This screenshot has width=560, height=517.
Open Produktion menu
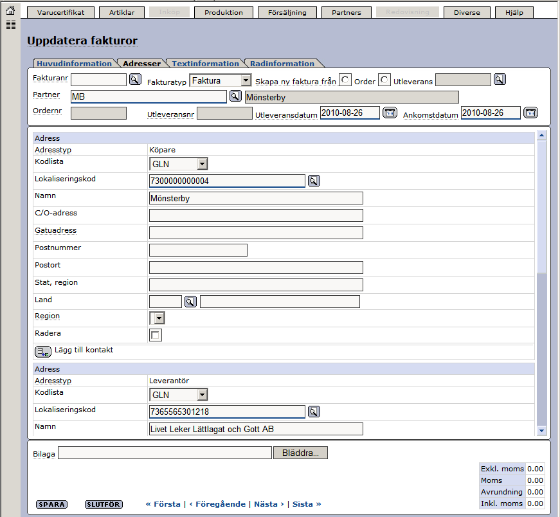coord(224,12)
